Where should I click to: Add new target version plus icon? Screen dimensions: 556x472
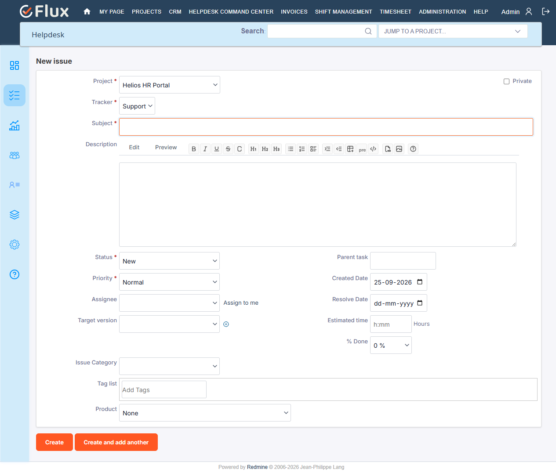(226, 324)
